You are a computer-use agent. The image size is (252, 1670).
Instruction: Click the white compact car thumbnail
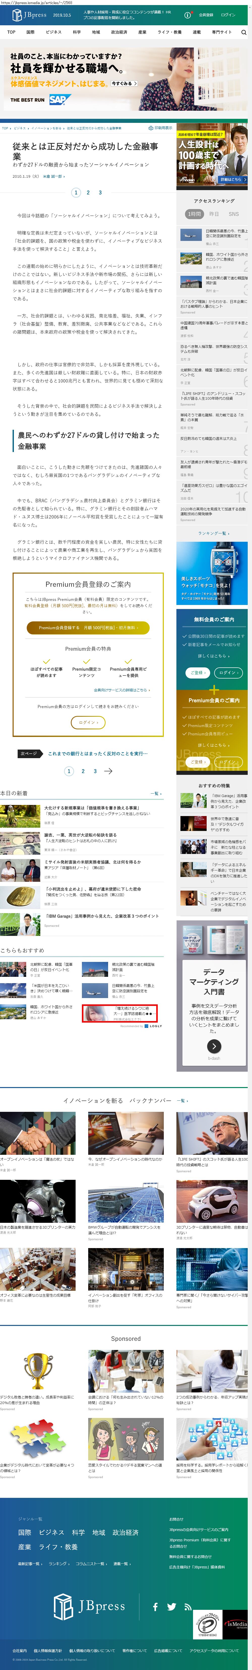(212, 1201)
